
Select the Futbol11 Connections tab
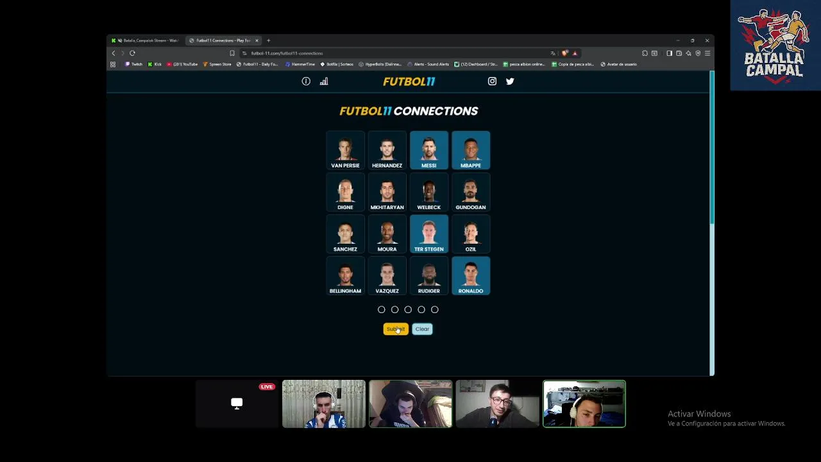click(223, 40)
